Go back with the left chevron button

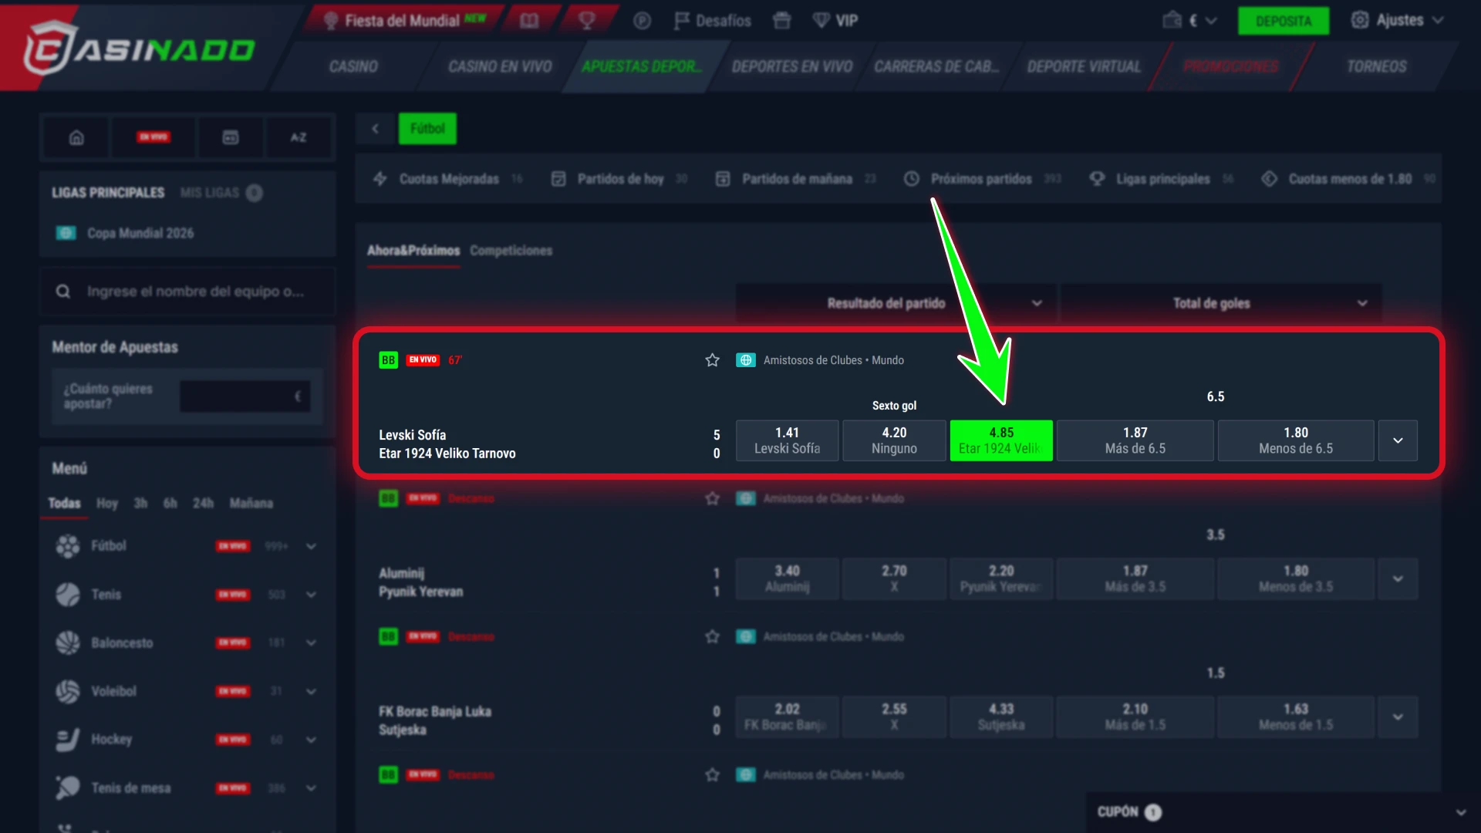coord(376,129)
